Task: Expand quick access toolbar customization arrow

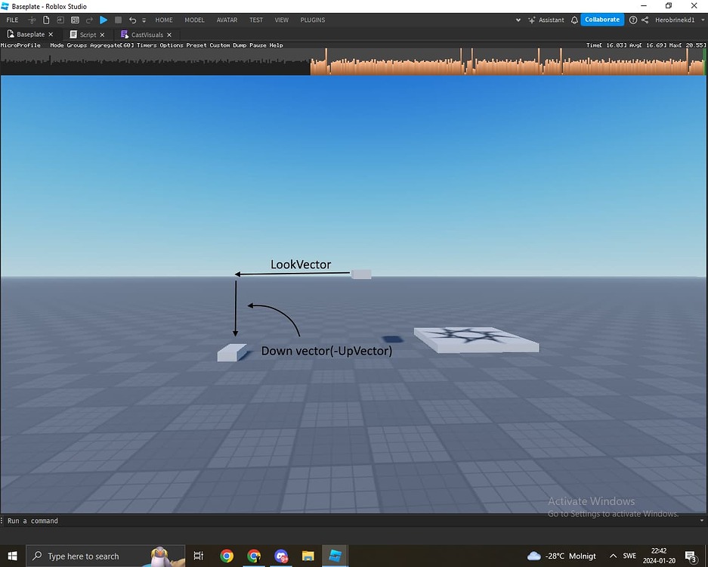Action: click(x=144, y=20)
